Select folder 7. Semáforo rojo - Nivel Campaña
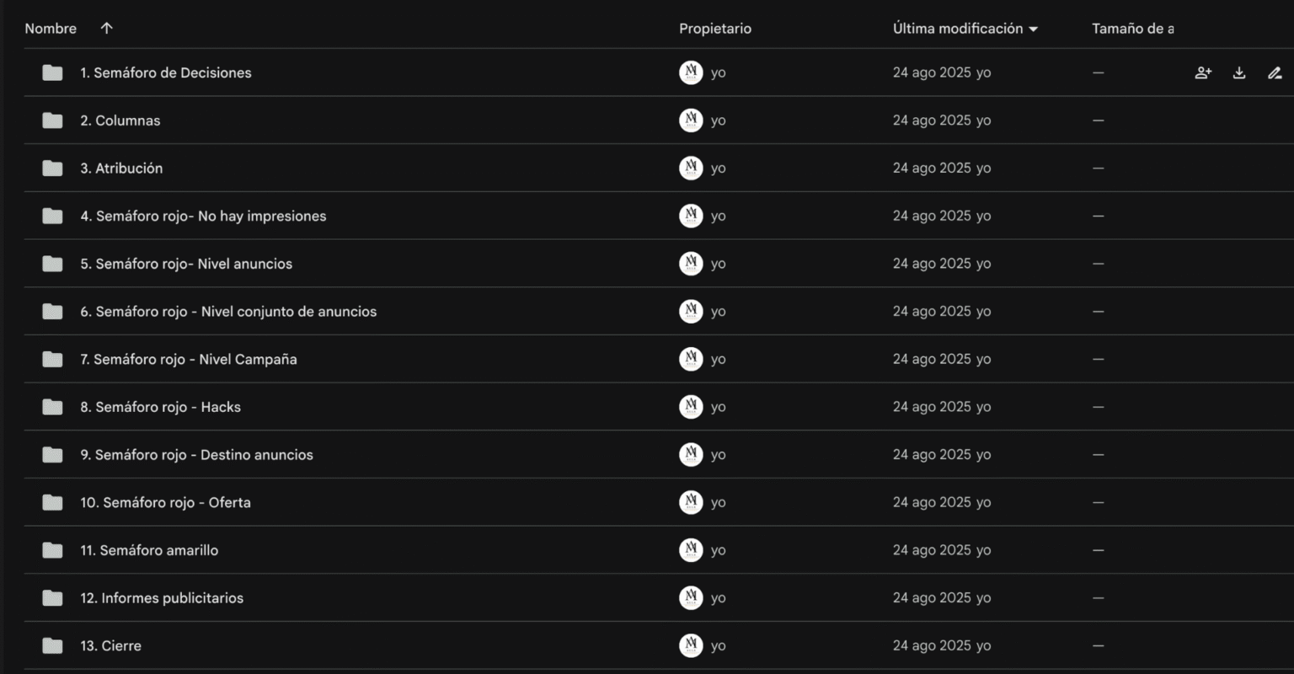This screenshot has width=1294, height=674. (x=188, y=360)
